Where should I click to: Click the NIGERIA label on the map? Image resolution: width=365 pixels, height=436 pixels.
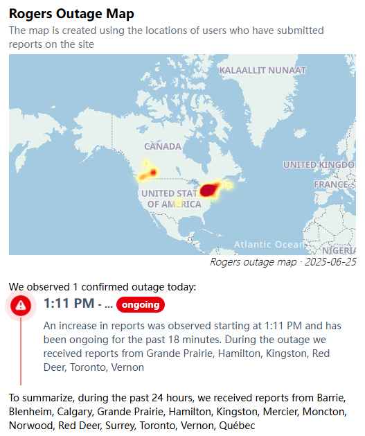[x=339, y=250]
